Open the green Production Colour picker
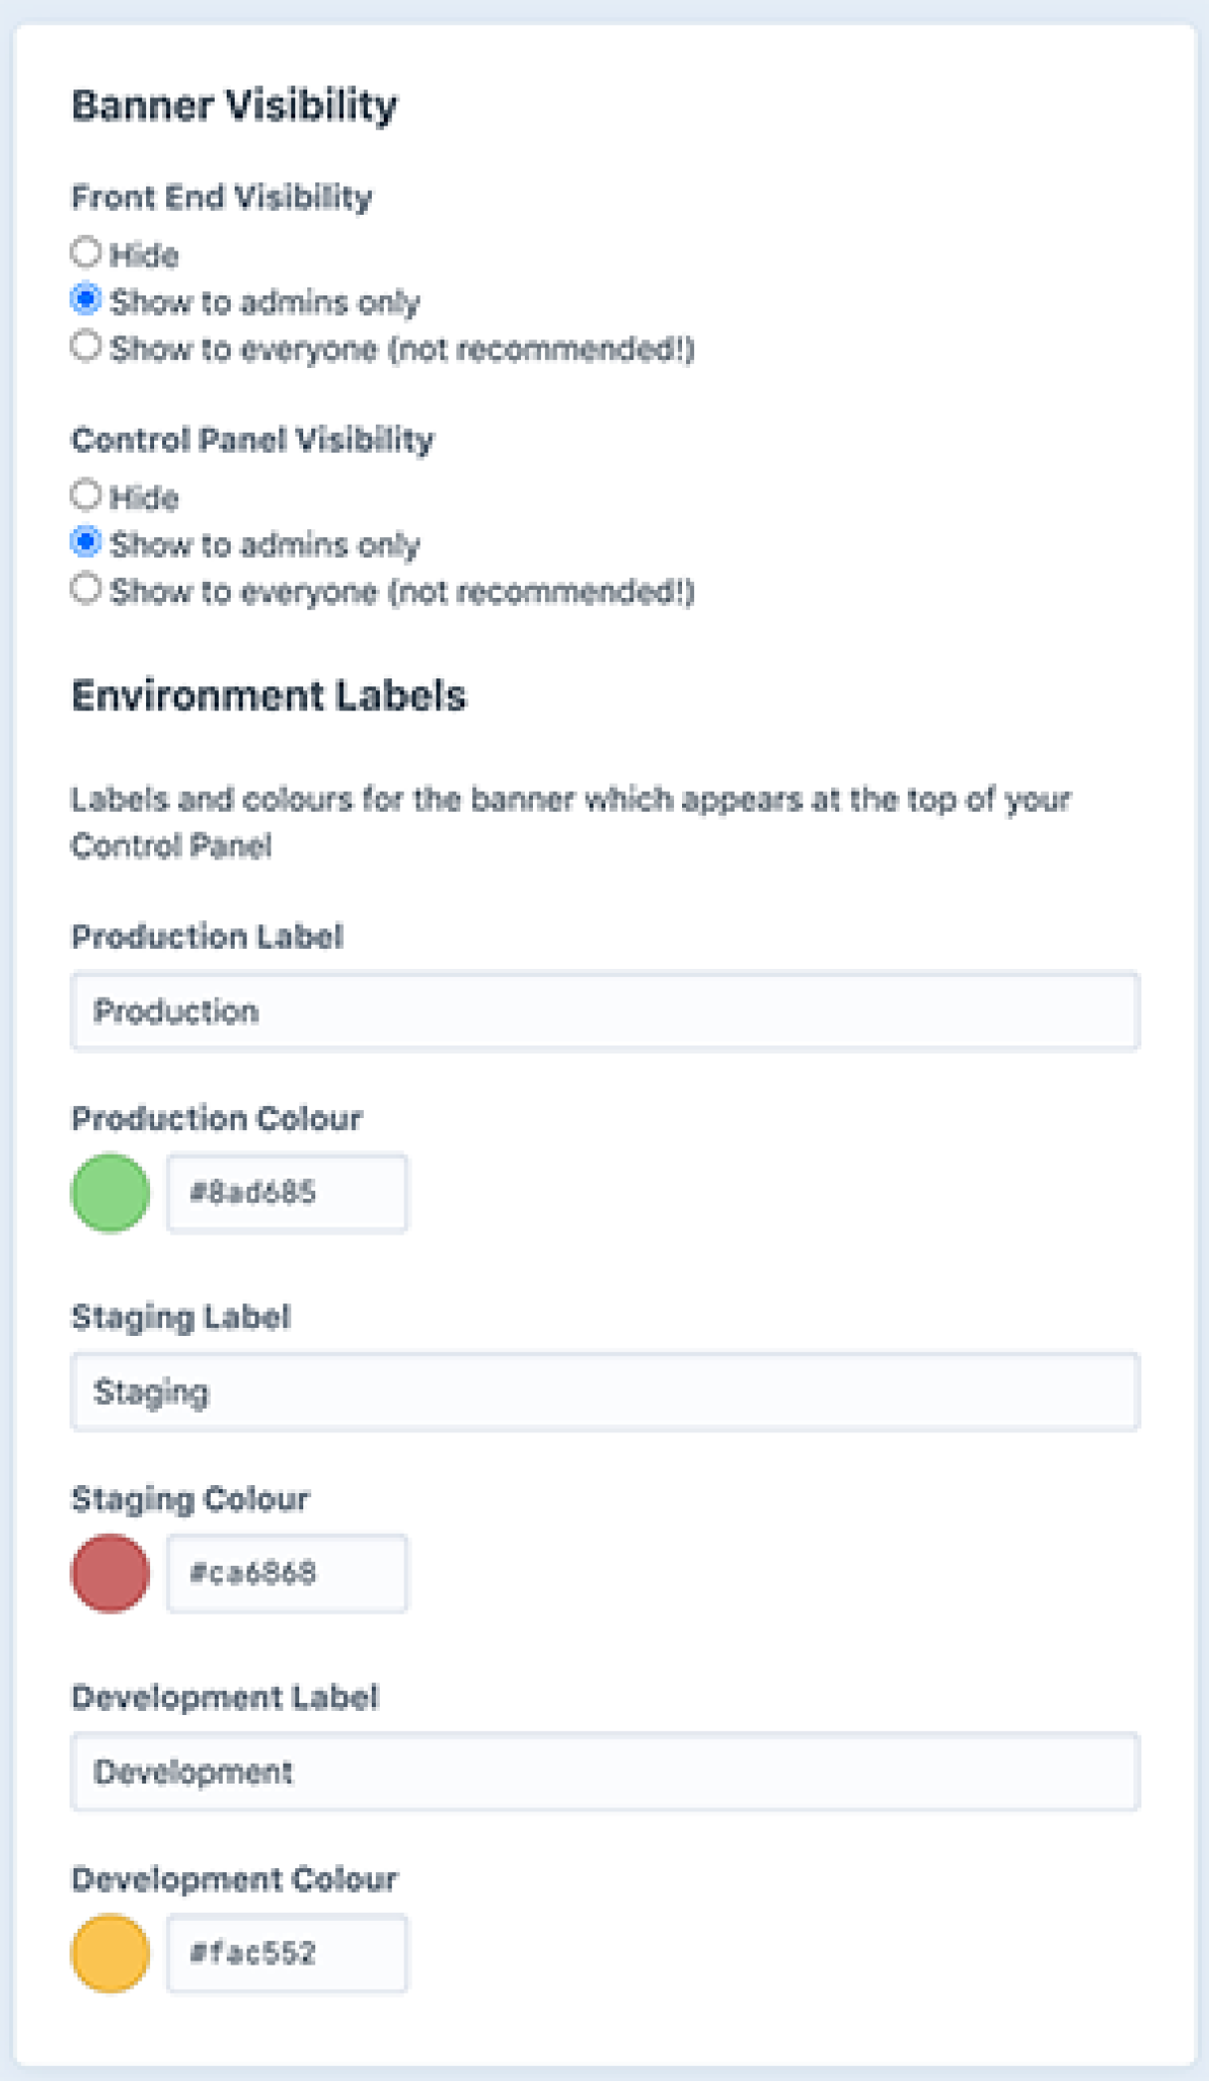Screen dimensions: 1209x2081 [x=109, y=1192]
